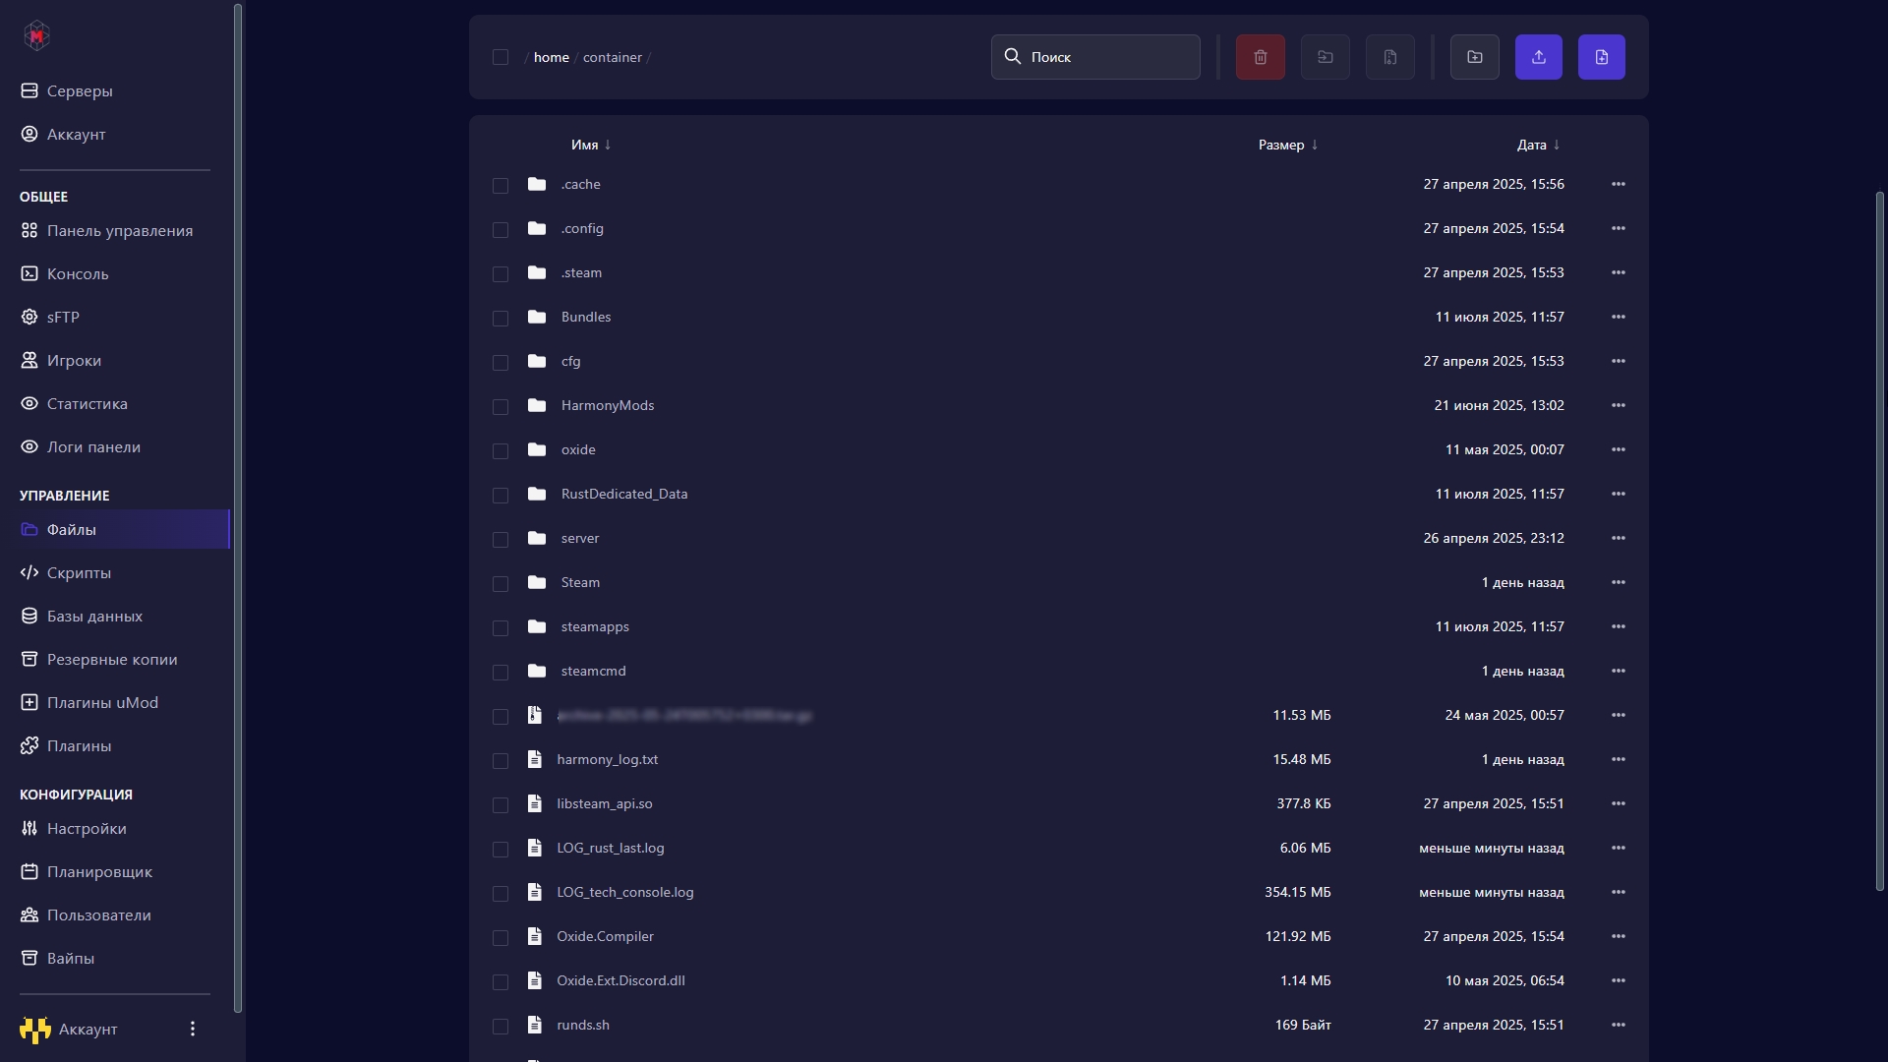Viewport: 1888px width, 1062px height.
Task: Go to Резервные копии section
Action: click(112, 659)
